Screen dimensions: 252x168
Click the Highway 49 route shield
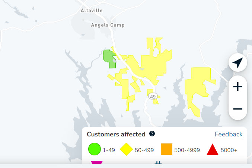point(153,97)
